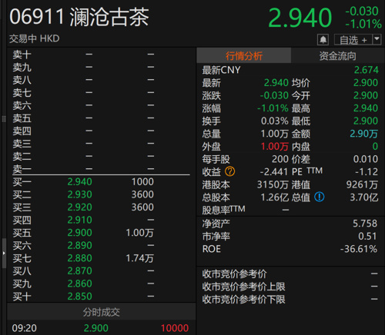Image resolution: width=385 pixels, height=335 pixels.
Task: Click the 买十 bid price 2.850
Action: click(x=79, y=297)
